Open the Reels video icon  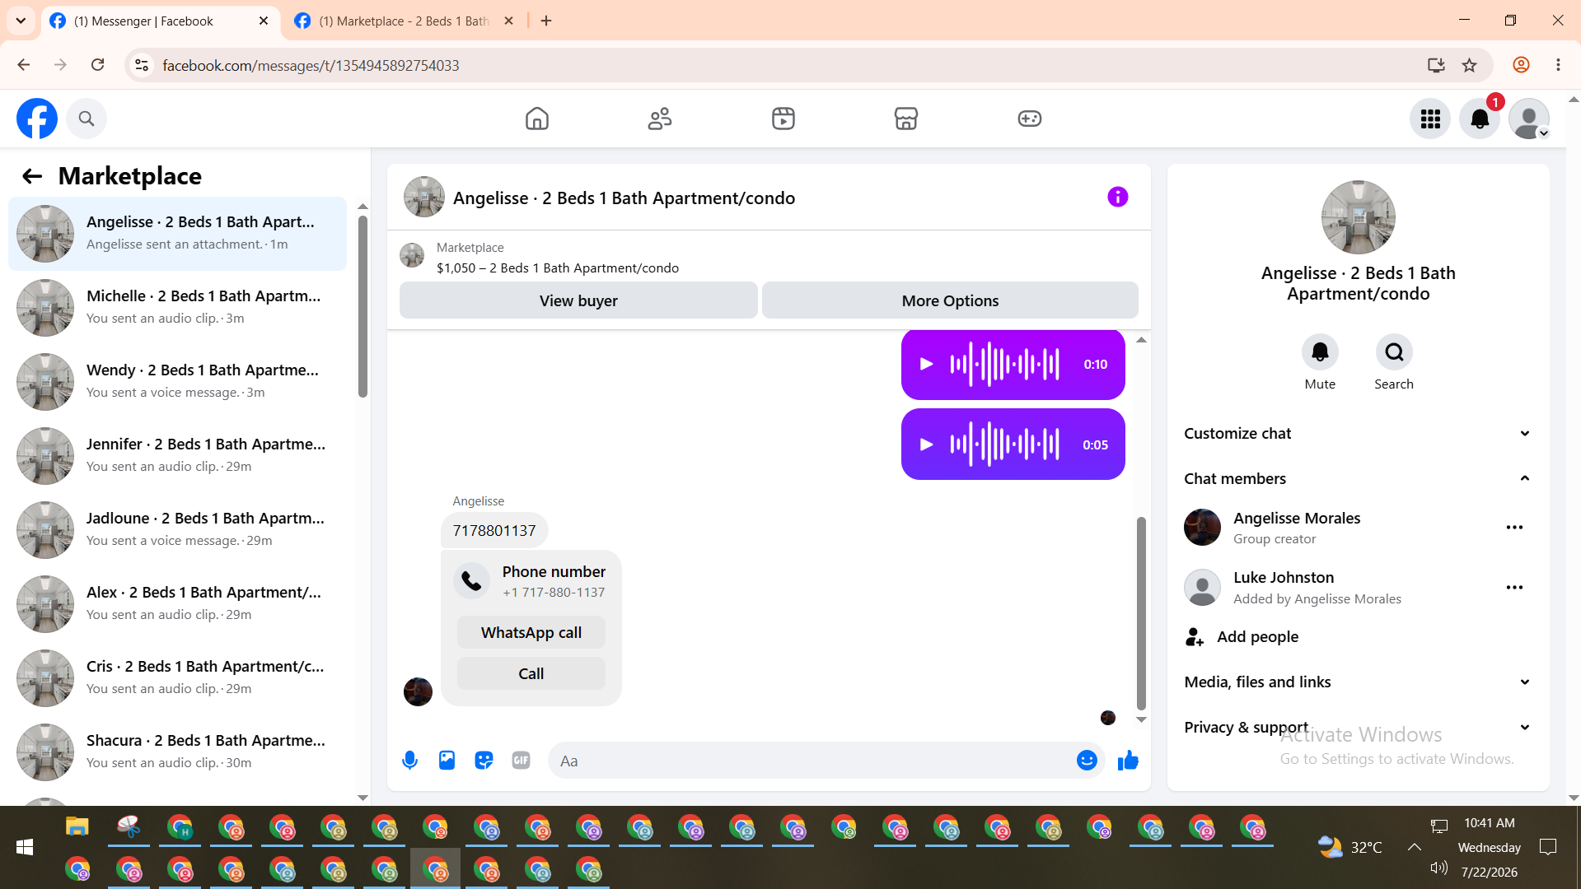coord(783,119)
